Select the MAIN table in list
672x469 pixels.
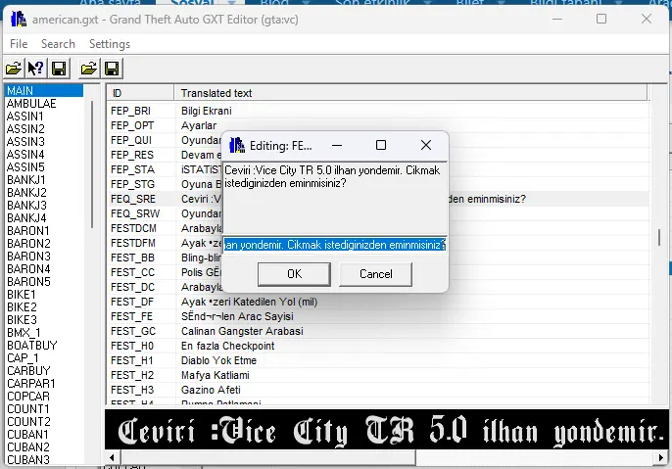[44, 90]
